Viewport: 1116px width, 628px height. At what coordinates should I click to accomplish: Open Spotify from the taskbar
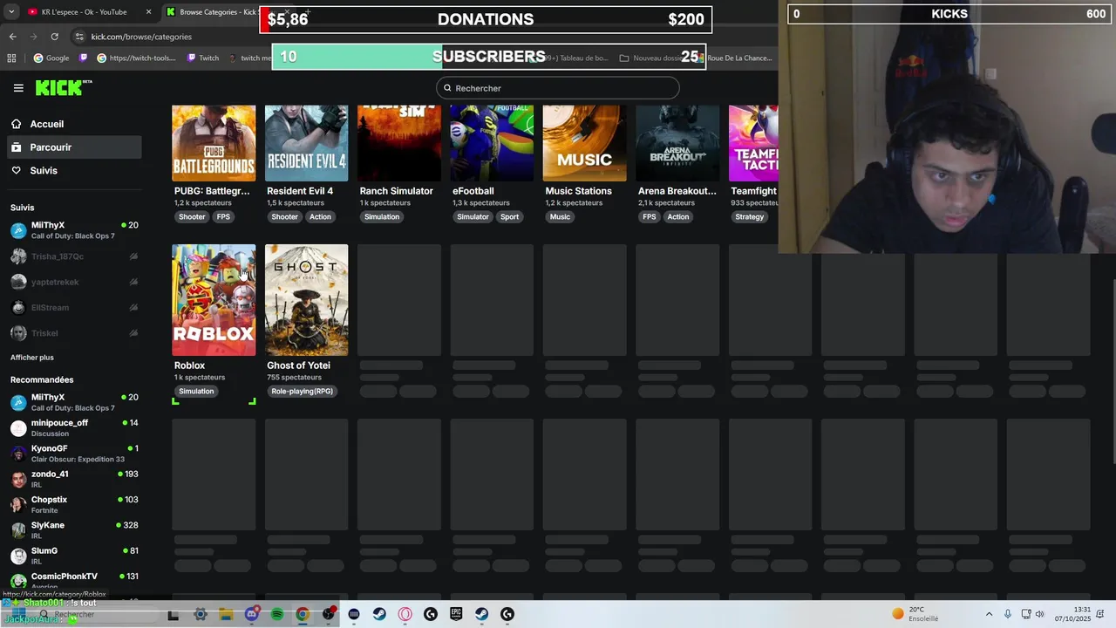(x=277, y=614)
